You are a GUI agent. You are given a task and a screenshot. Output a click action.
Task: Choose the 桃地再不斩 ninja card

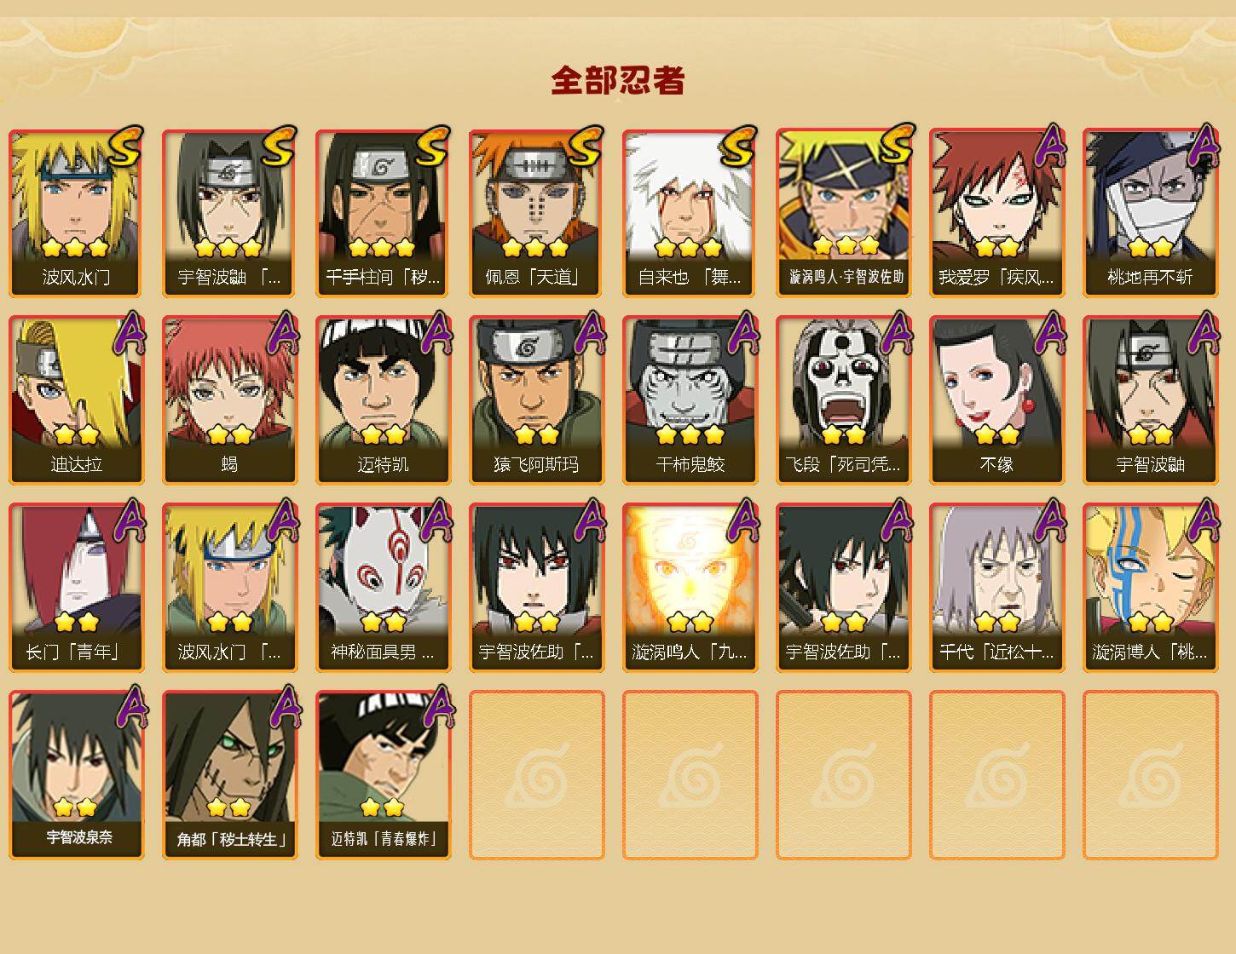click(x=1151, y=213)
